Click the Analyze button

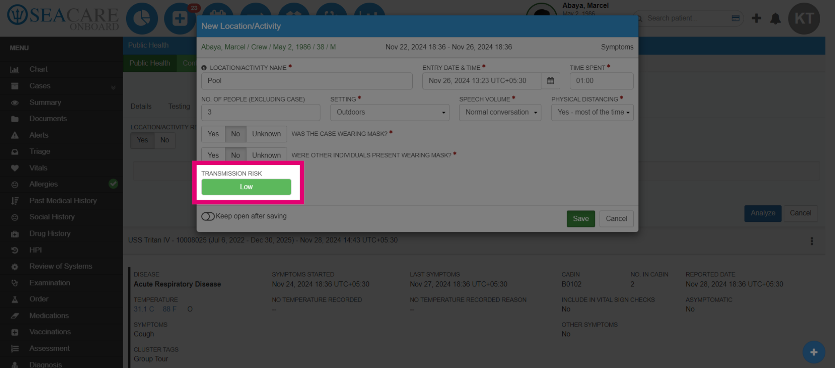coord(763,214)
